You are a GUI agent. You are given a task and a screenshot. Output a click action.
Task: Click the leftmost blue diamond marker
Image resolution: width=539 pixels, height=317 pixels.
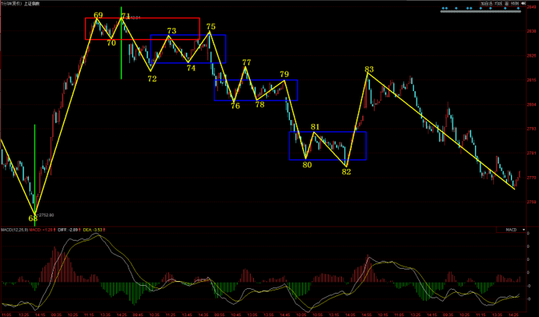(x=442, y=9)
